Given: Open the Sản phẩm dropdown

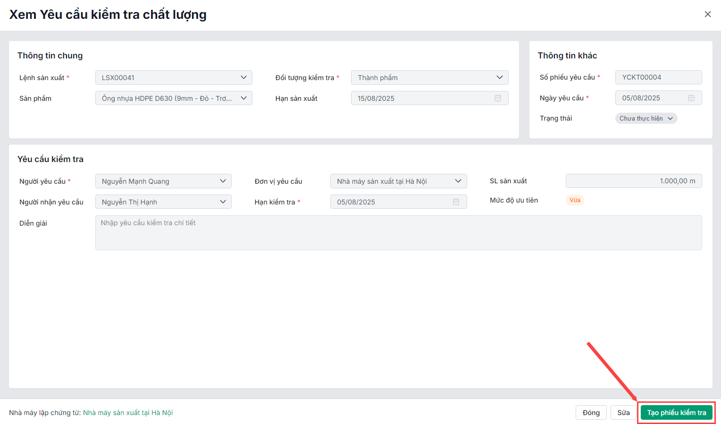Looking at the screenshot, I should (x=243, y=98).
